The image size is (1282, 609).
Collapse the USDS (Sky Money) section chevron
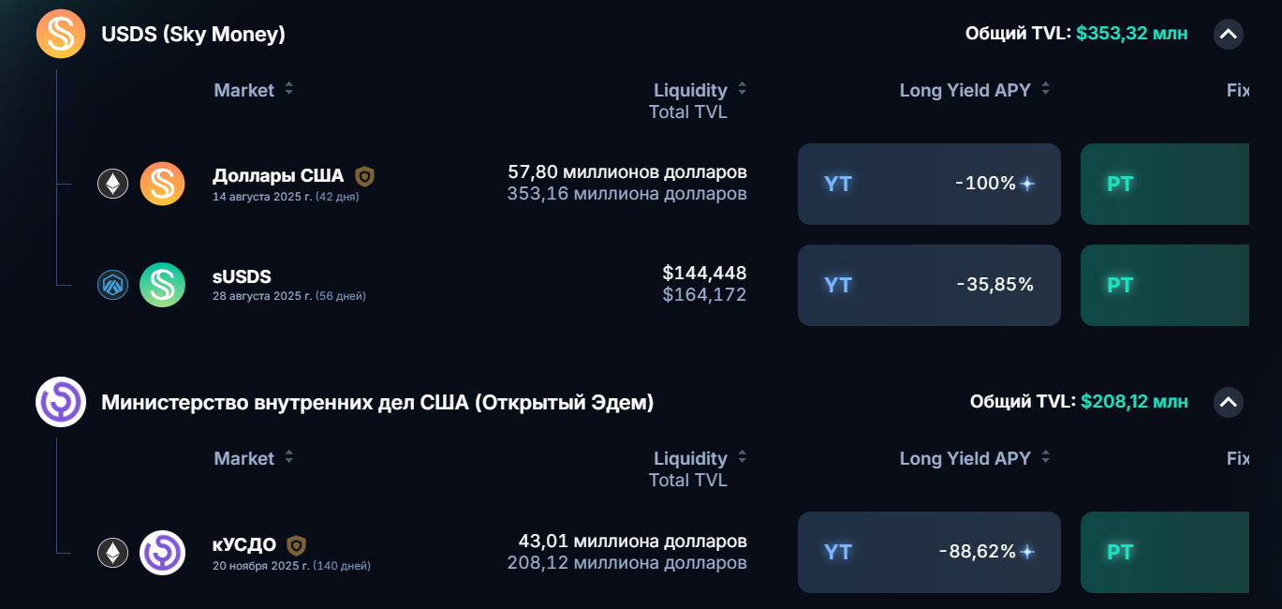coord(1229,35)
